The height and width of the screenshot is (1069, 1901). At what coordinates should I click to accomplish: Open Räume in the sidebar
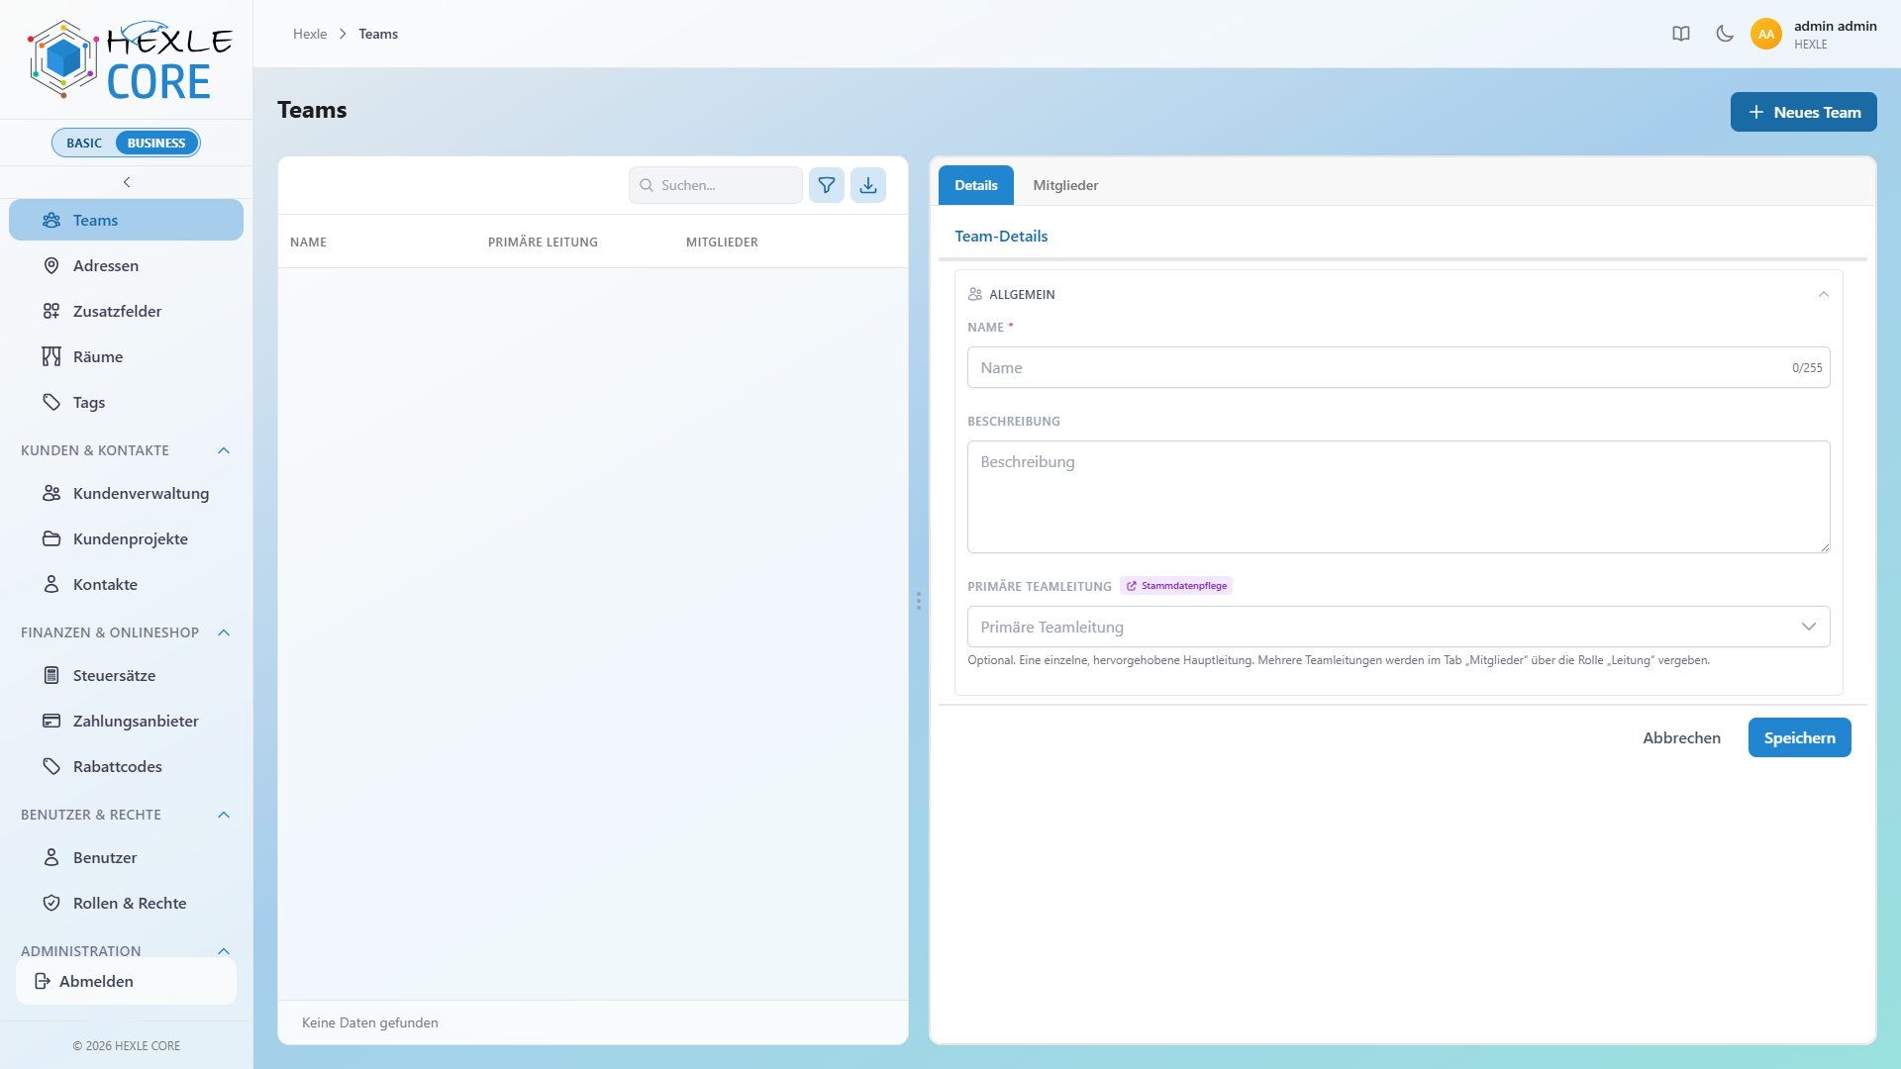126,356
